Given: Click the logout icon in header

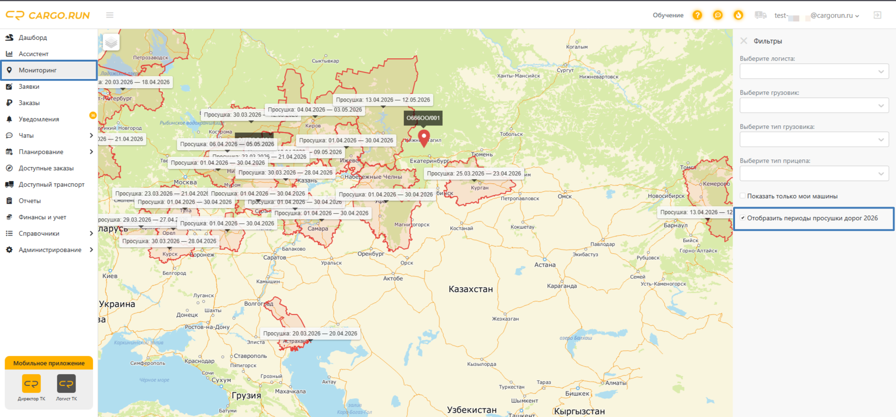Looking at the screenshot, I should point(877,15).
